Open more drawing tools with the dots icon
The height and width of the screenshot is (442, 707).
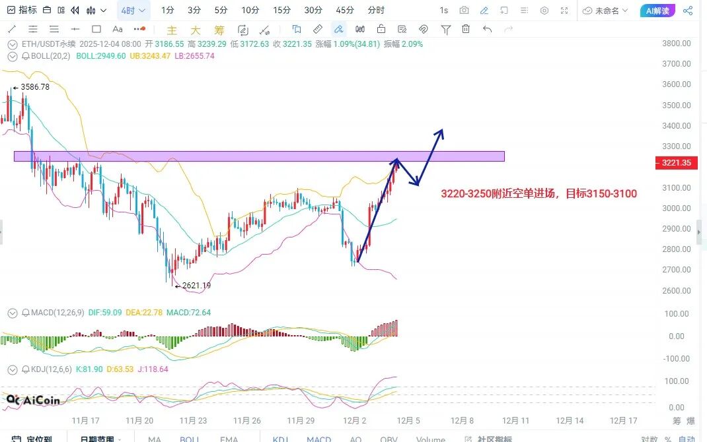(x=139, y=29)
